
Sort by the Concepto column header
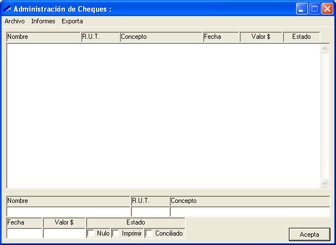(x=161, y=37)
